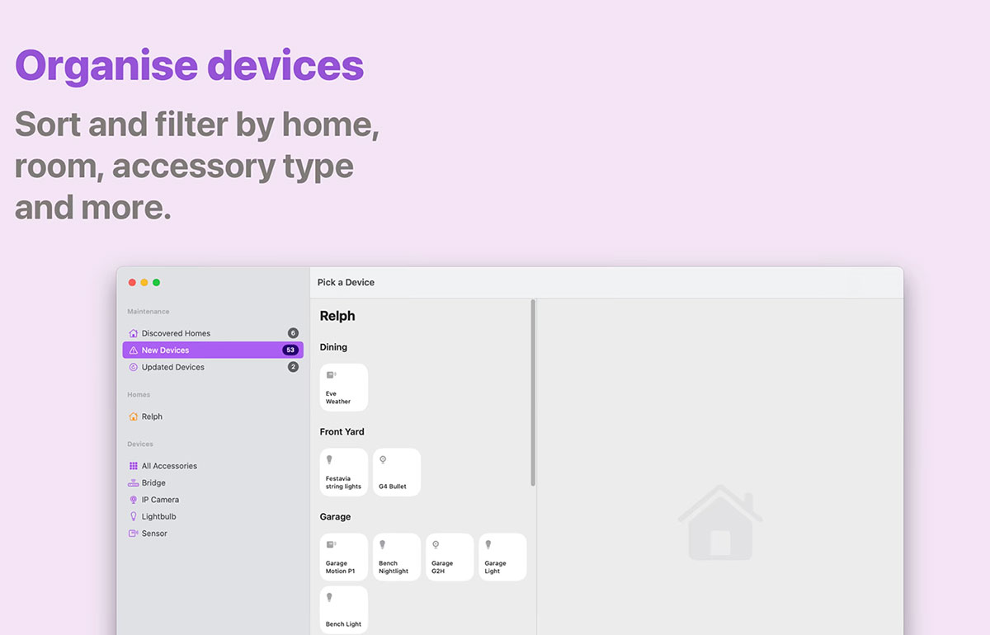Image resolution: width=990 pixels, height=635 pixels.
Task: Open the G4 Bullet camera tile
Action: (x=397, y=473)
